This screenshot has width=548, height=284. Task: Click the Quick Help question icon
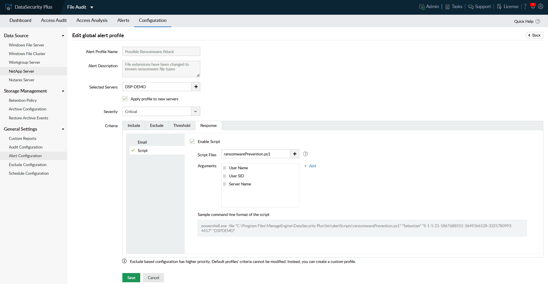538,21
